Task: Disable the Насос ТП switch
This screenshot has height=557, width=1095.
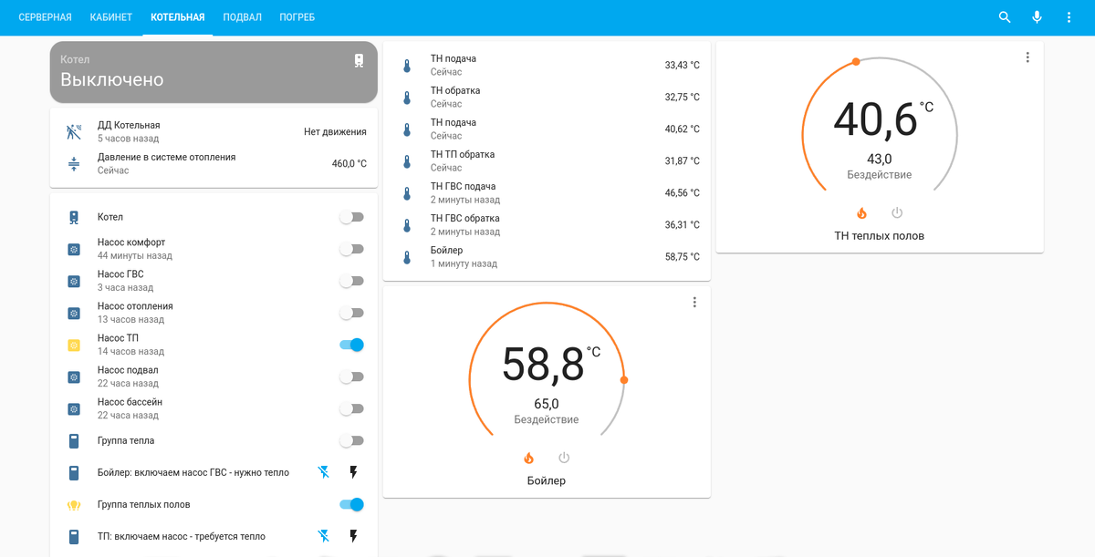Action: [351, 345]
